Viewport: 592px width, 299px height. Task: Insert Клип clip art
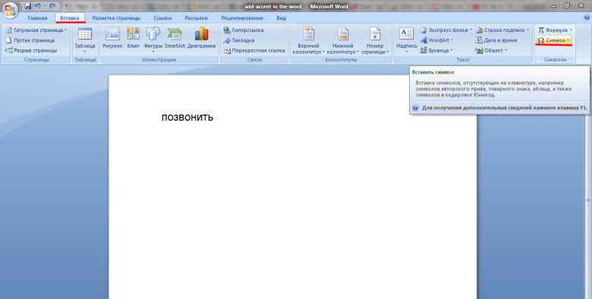(133, 38)
